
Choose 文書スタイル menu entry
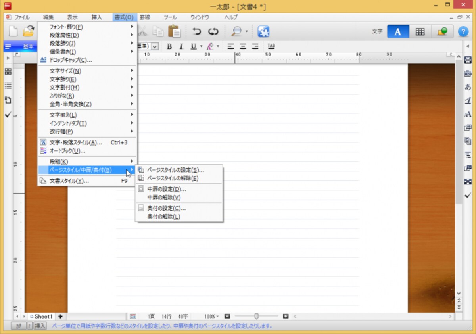(x=87, y=181)
